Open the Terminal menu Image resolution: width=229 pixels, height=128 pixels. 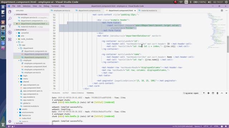coord(55,6)
